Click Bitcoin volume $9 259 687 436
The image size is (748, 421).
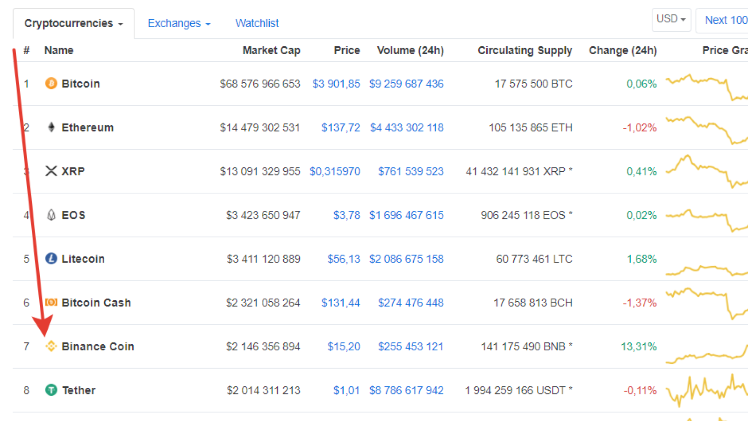tap(406, 84)
